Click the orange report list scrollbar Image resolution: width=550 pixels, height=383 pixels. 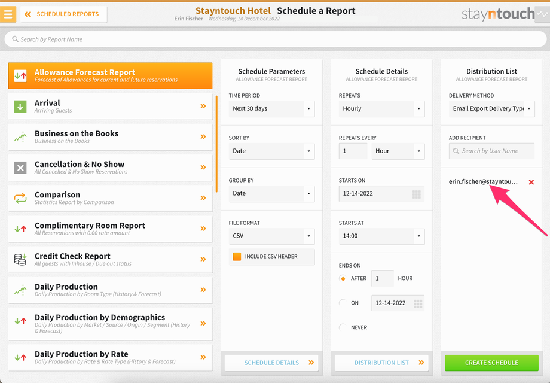(216, 144)
